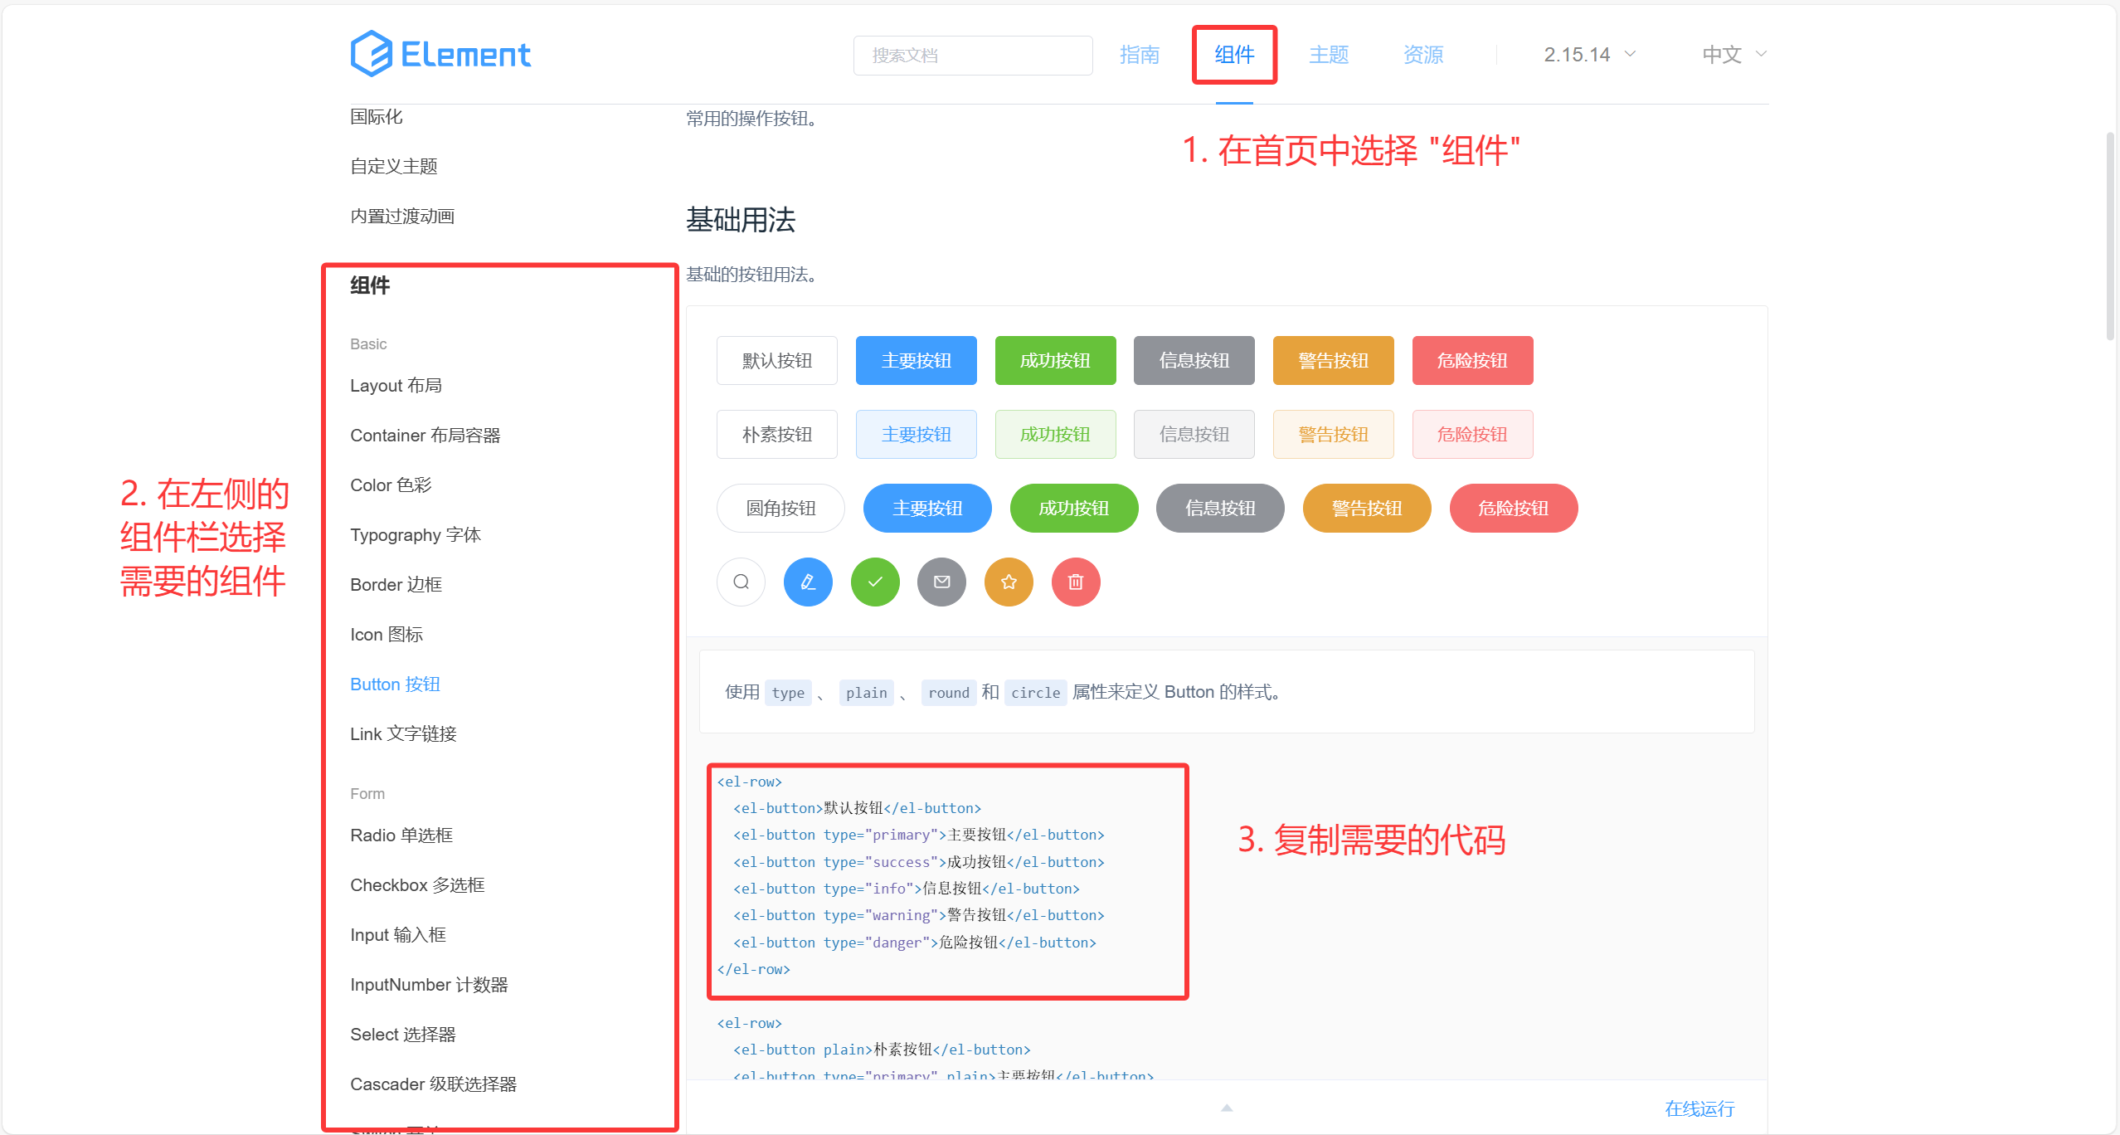
Task: Click the solid green 成功按钮 button
Action: pos(1055,360)
